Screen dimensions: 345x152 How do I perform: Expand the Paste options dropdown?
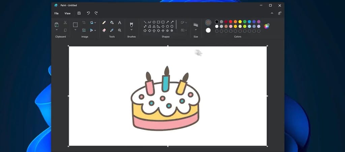point(57,30)
